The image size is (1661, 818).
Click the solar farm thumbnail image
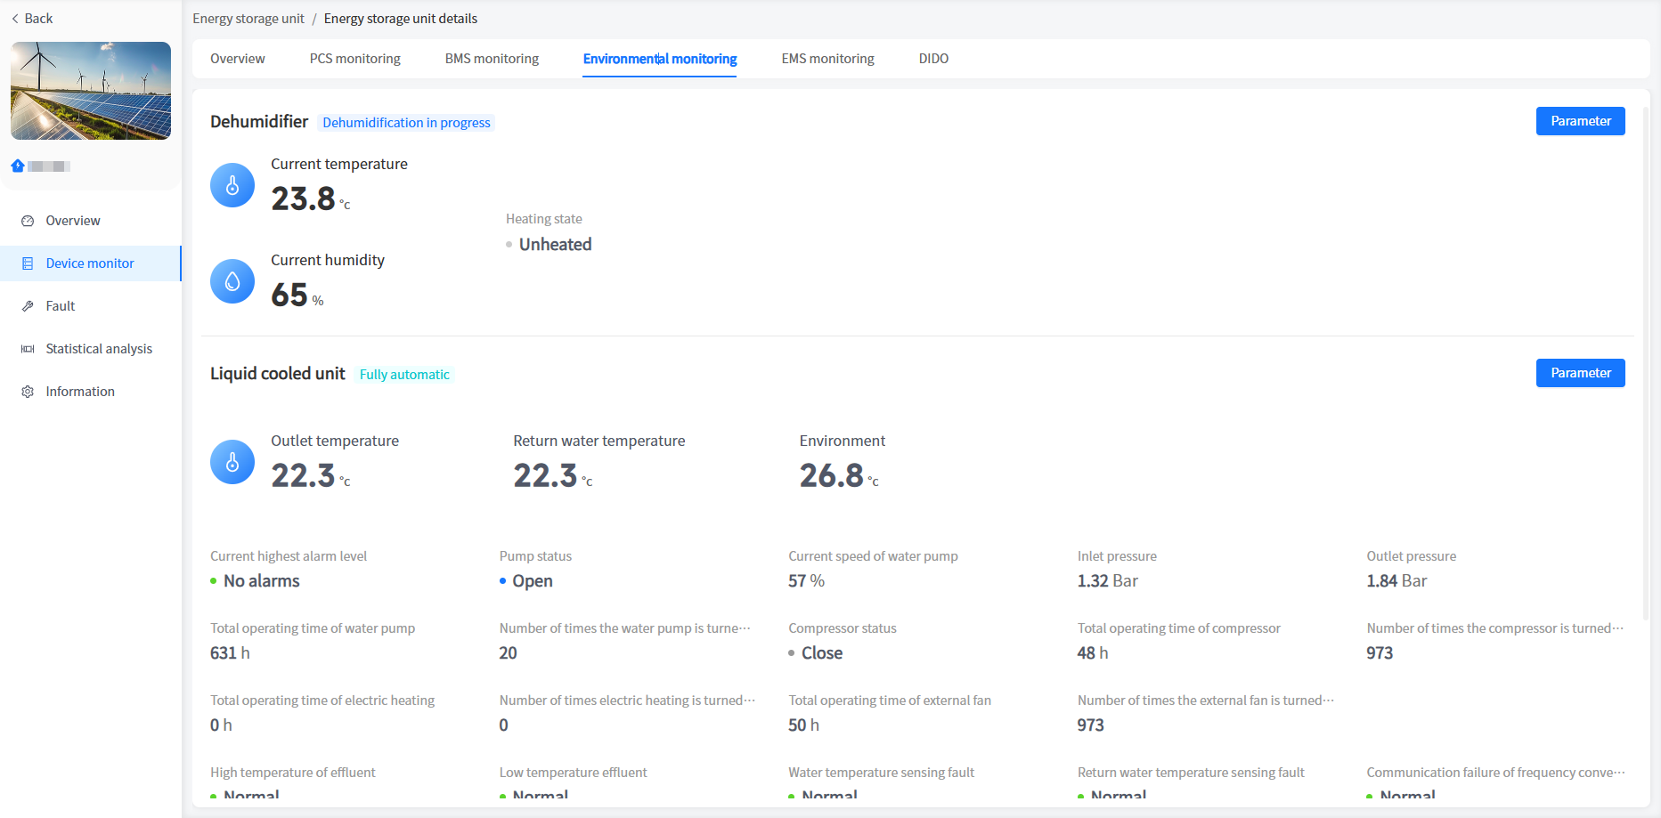(91, 91)
